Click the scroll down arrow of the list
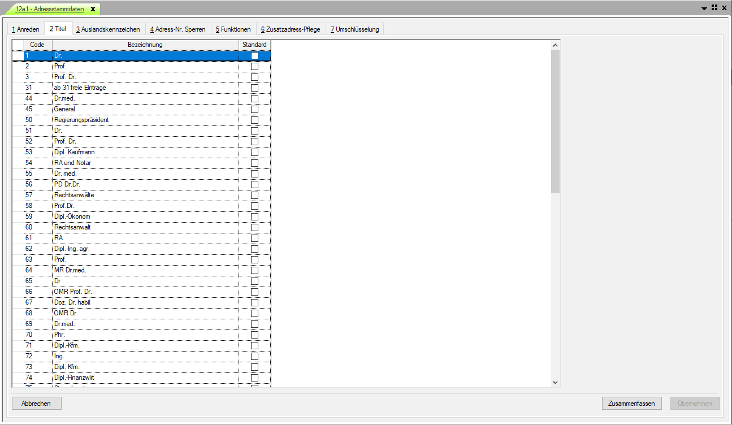 click(555, 383)
